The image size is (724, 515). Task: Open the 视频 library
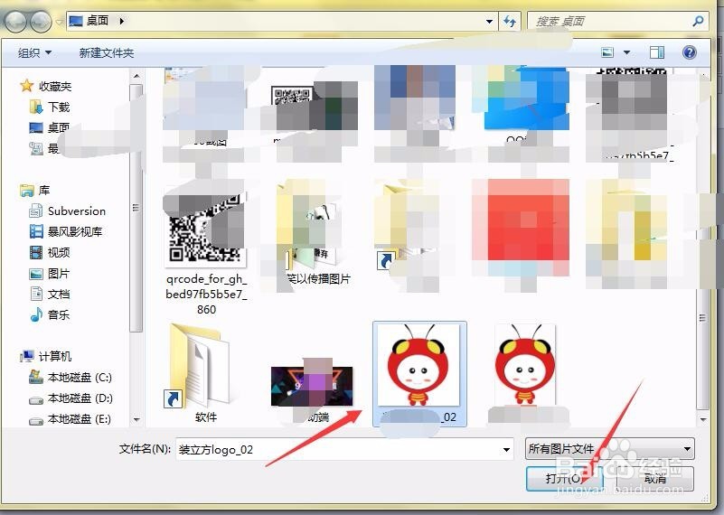click(x=59, y=252)
